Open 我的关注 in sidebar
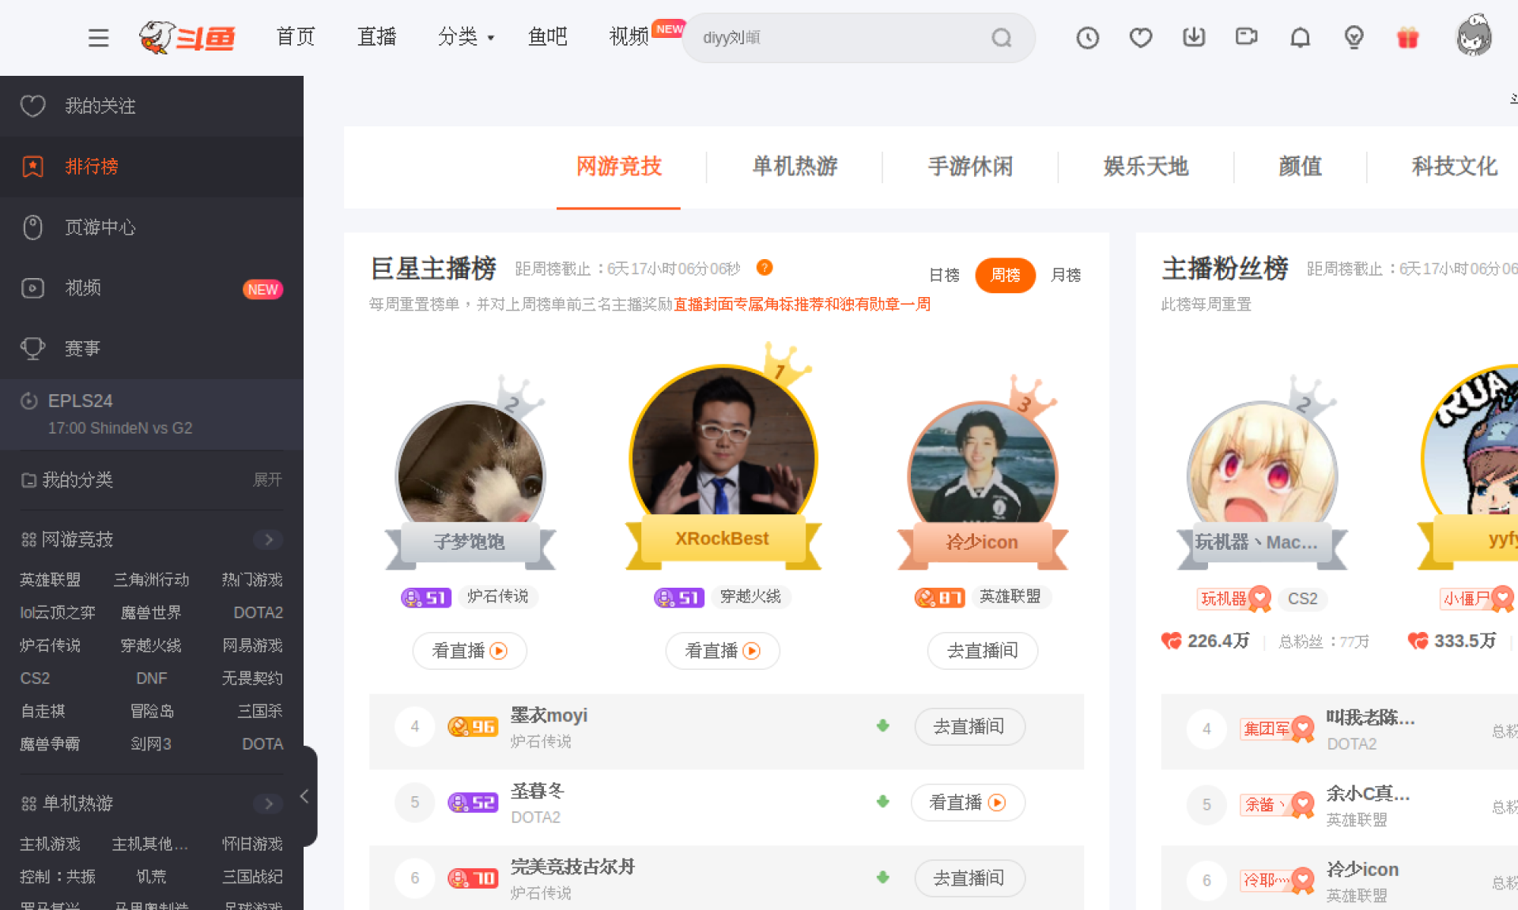The width and height of the screenshot is (1518, 910). pyautogui.click(x=152, y=106)
